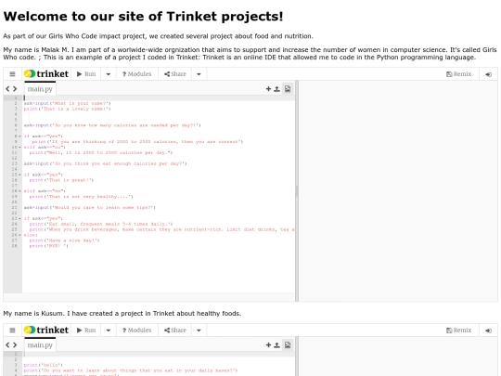Expand Share options dropdown in first trinket
Image resolution: width=501 pixels, height=376 pixels.
(199, 74)
